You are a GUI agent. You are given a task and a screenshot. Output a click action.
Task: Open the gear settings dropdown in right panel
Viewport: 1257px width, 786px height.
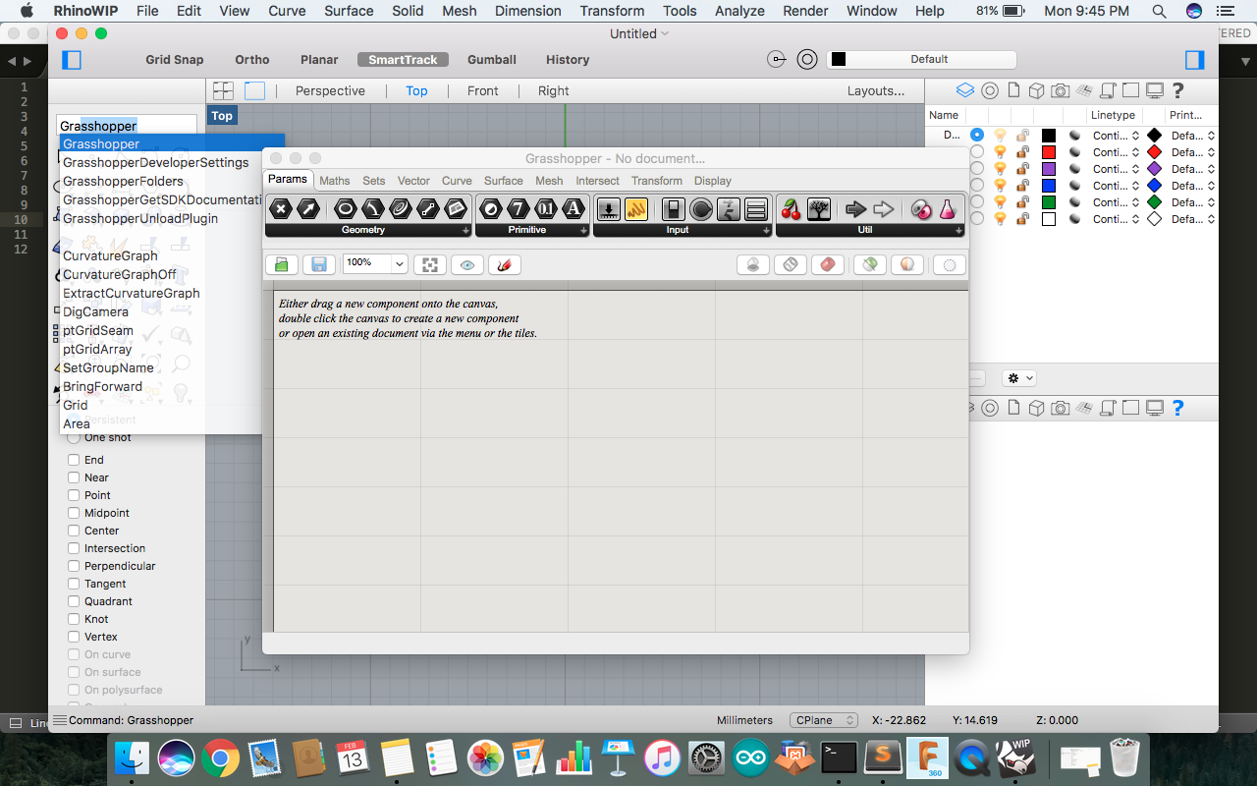pyautogui.click(x=1018, y=378)
